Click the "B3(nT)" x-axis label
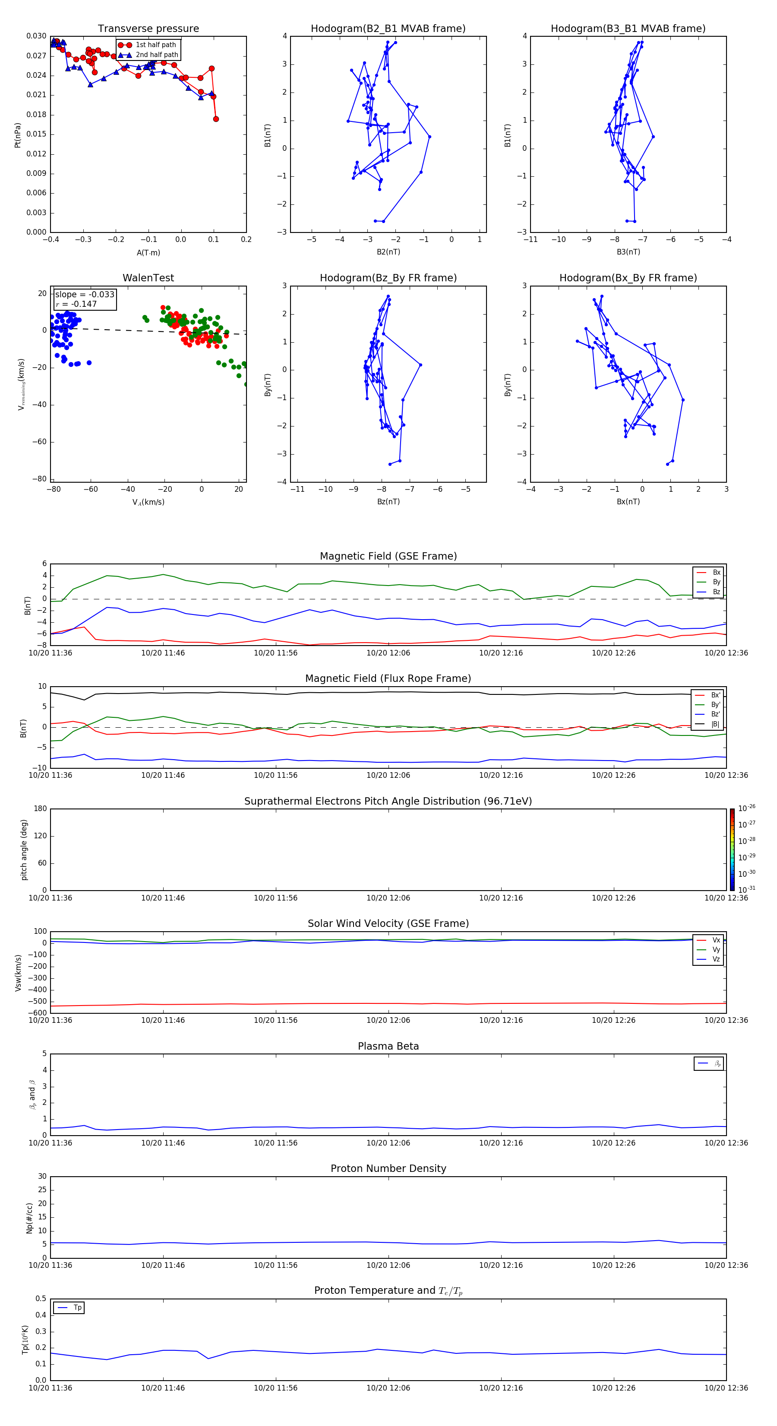The height and width of the screenshot is (1426, 777). point(628,252)
